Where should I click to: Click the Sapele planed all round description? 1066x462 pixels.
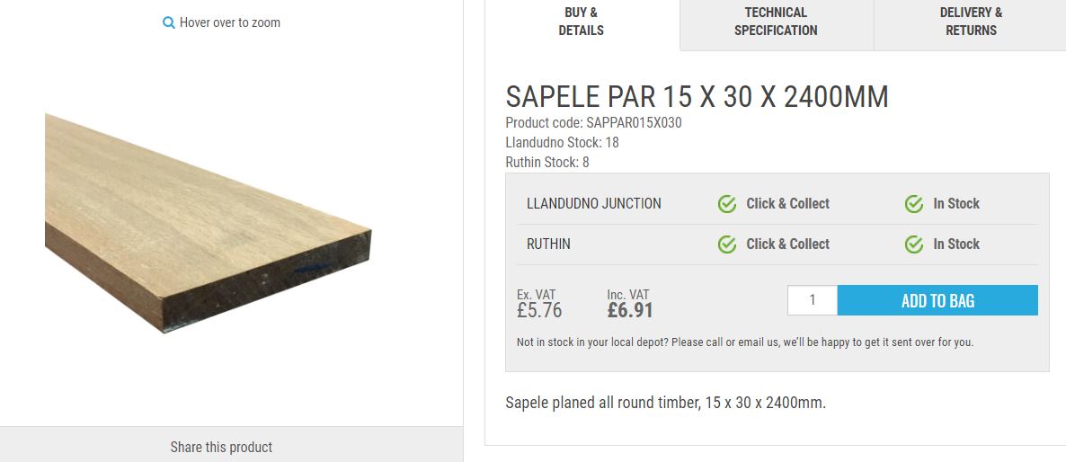(x=665, y=403)
